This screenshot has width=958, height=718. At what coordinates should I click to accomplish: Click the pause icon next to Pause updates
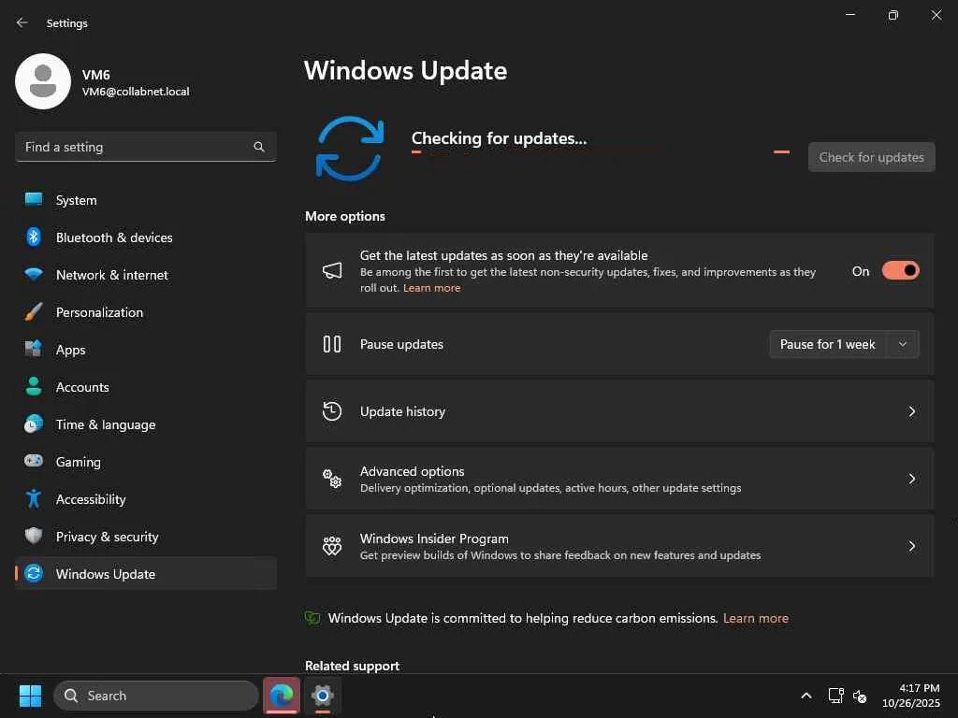coord(332,344)
